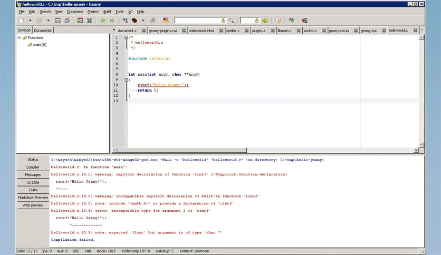Clear the goto line field with its broom icon
441x255 pixels.
tap(256, 21)
